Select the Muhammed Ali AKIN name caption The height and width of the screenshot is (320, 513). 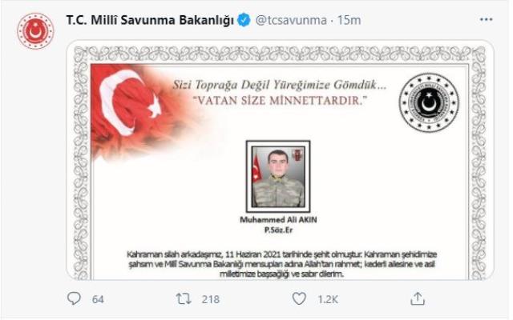pos(278,219)
